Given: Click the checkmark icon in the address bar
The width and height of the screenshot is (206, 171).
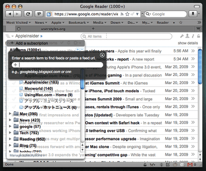Looking at the screenshot, I should pyautogui.click(x=132, y=14).
